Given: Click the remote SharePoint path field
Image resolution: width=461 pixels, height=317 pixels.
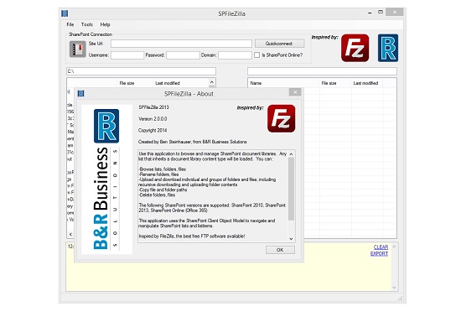Looking at the screenshot, I should (322, 71).
